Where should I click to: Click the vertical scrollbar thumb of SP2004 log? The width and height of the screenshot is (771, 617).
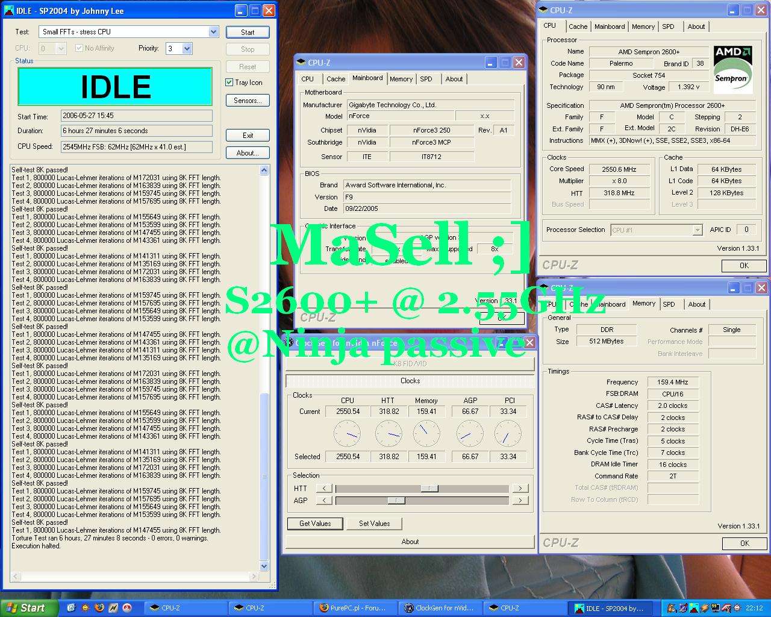coord(264,477)
